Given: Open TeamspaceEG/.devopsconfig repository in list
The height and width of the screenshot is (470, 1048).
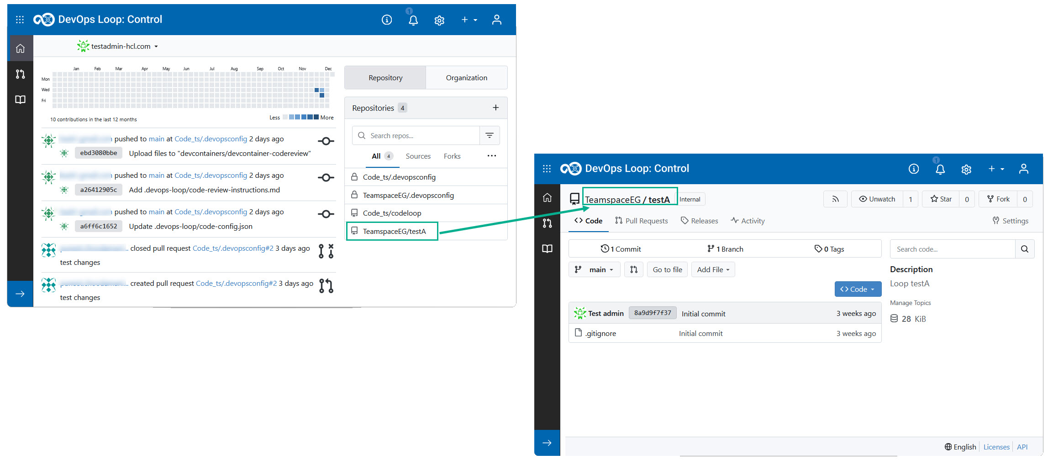Looking at the screenshot, I should 408,195.
